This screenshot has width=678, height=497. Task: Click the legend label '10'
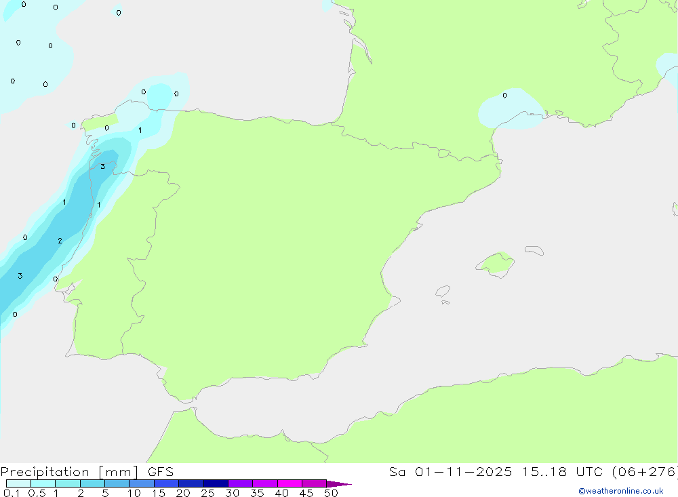coord(134,493)
